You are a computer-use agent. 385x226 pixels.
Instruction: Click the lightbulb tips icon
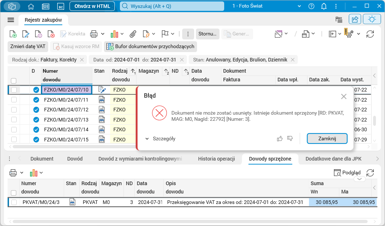coord(372,20)
